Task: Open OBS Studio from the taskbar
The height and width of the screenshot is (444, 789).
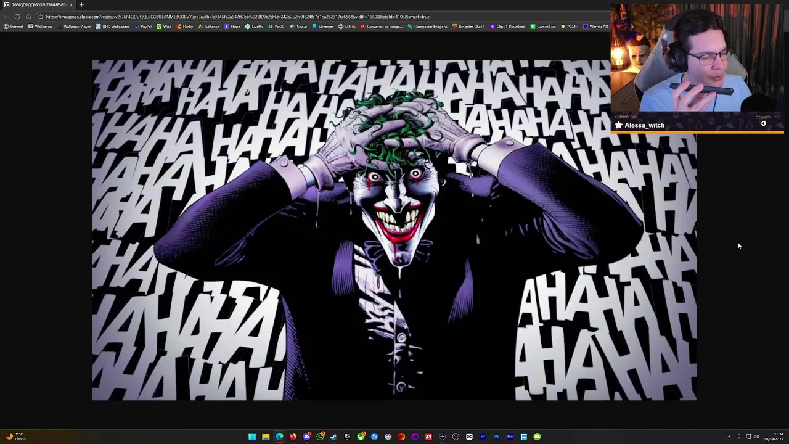Action: [x=456, y=437]
